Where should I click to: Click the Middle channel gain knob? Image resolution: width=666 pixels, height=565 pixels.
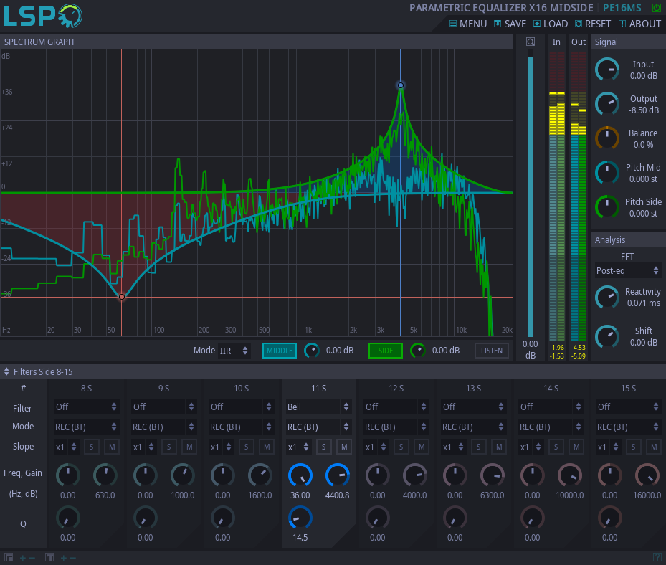312,351
